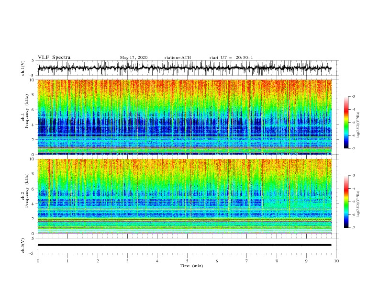Click the lower color scale bar for ch.2

point(346,202)
